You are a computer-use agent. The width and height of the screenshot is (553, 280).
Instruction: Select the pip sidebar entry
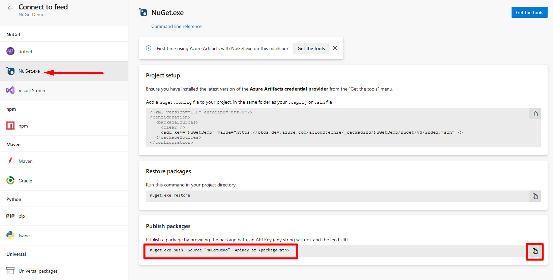tap(64, 216)
